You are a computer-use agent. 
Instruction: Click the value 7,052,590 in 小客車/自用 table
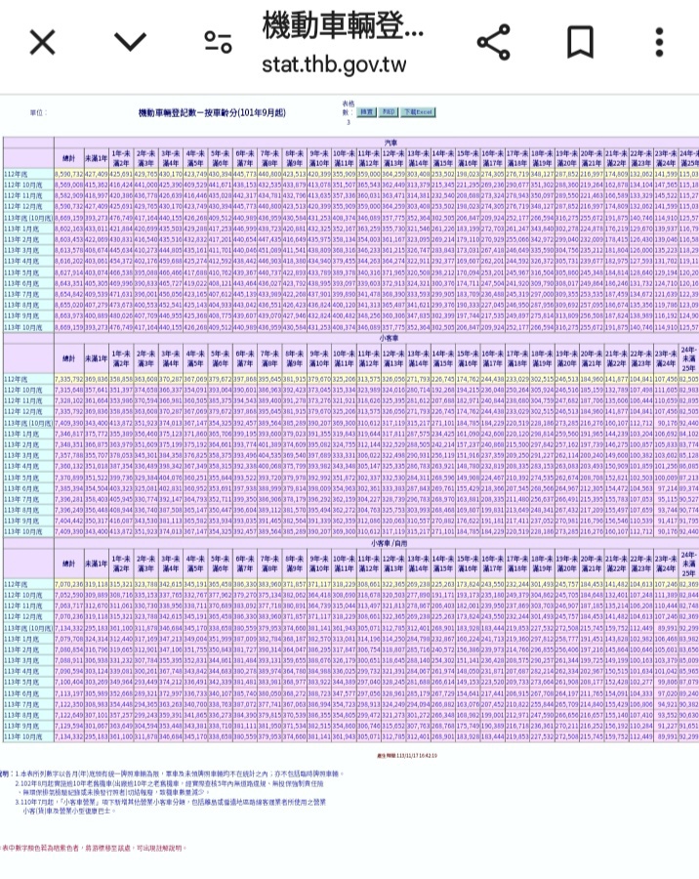click(69, 595)
